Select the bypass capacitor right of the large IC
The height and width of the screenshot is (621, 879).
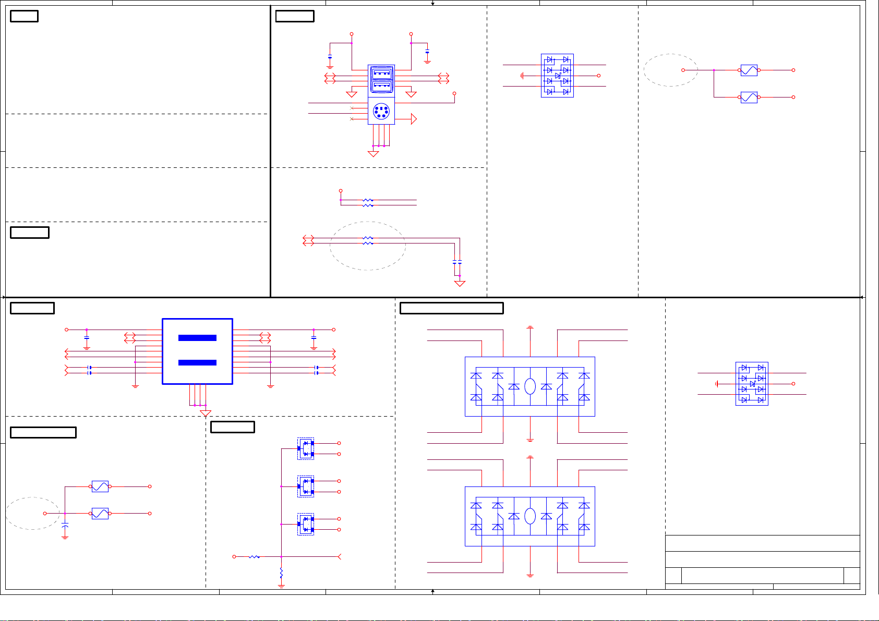314,338
